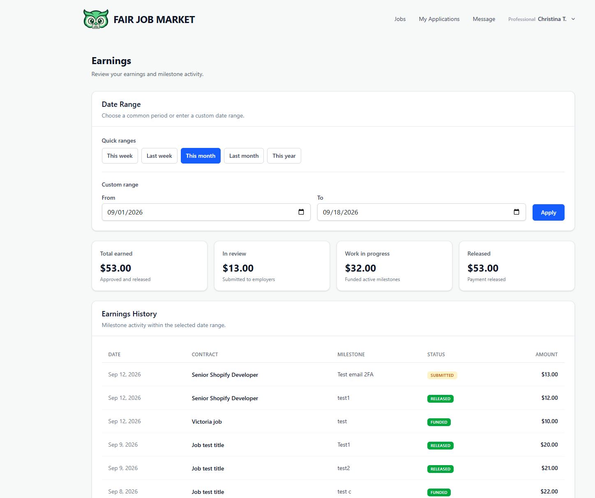The height and width of the screenshot is (498, 595).
Task: Open the From date calendar picker icon
Action: [301, 212]
